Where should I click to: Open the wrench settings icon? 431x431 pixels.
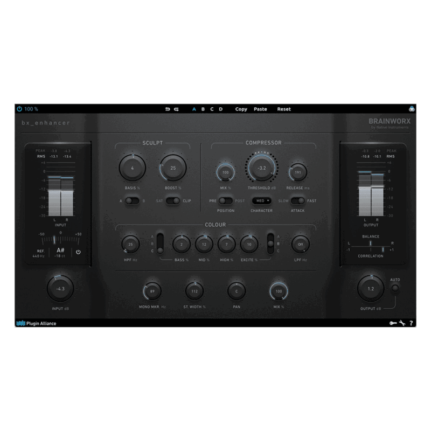click(x=402, y=323)
